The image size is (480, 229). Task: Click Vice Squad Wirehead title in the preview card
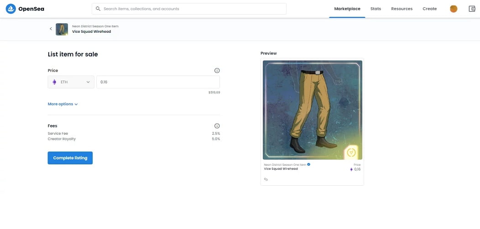[281, 168]
